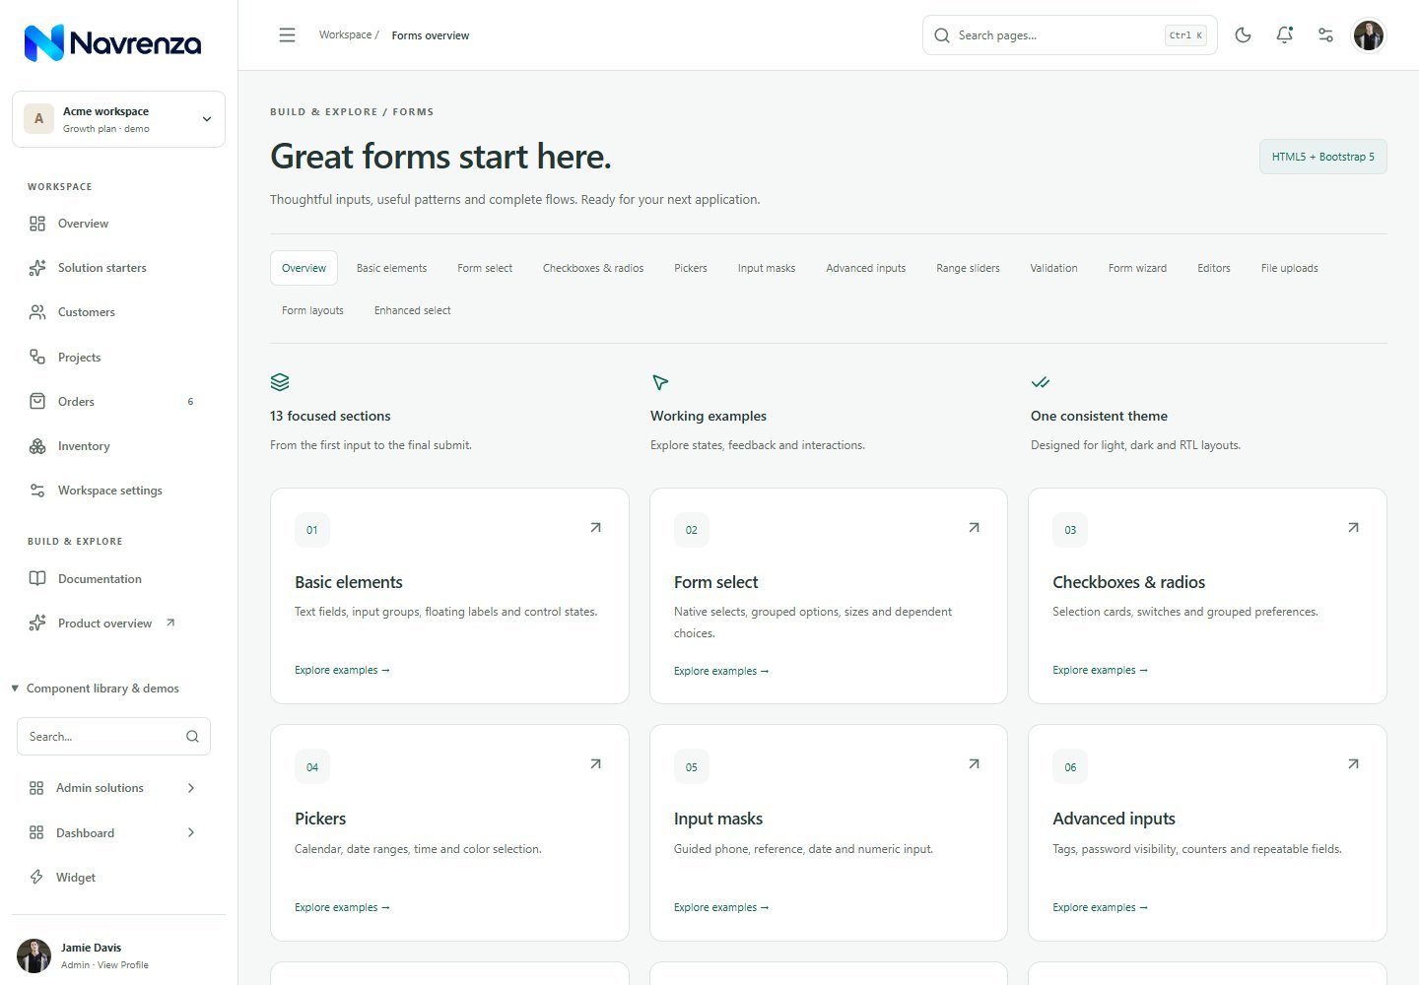Click the Workspace breadcrumb link

click(345, 34)
